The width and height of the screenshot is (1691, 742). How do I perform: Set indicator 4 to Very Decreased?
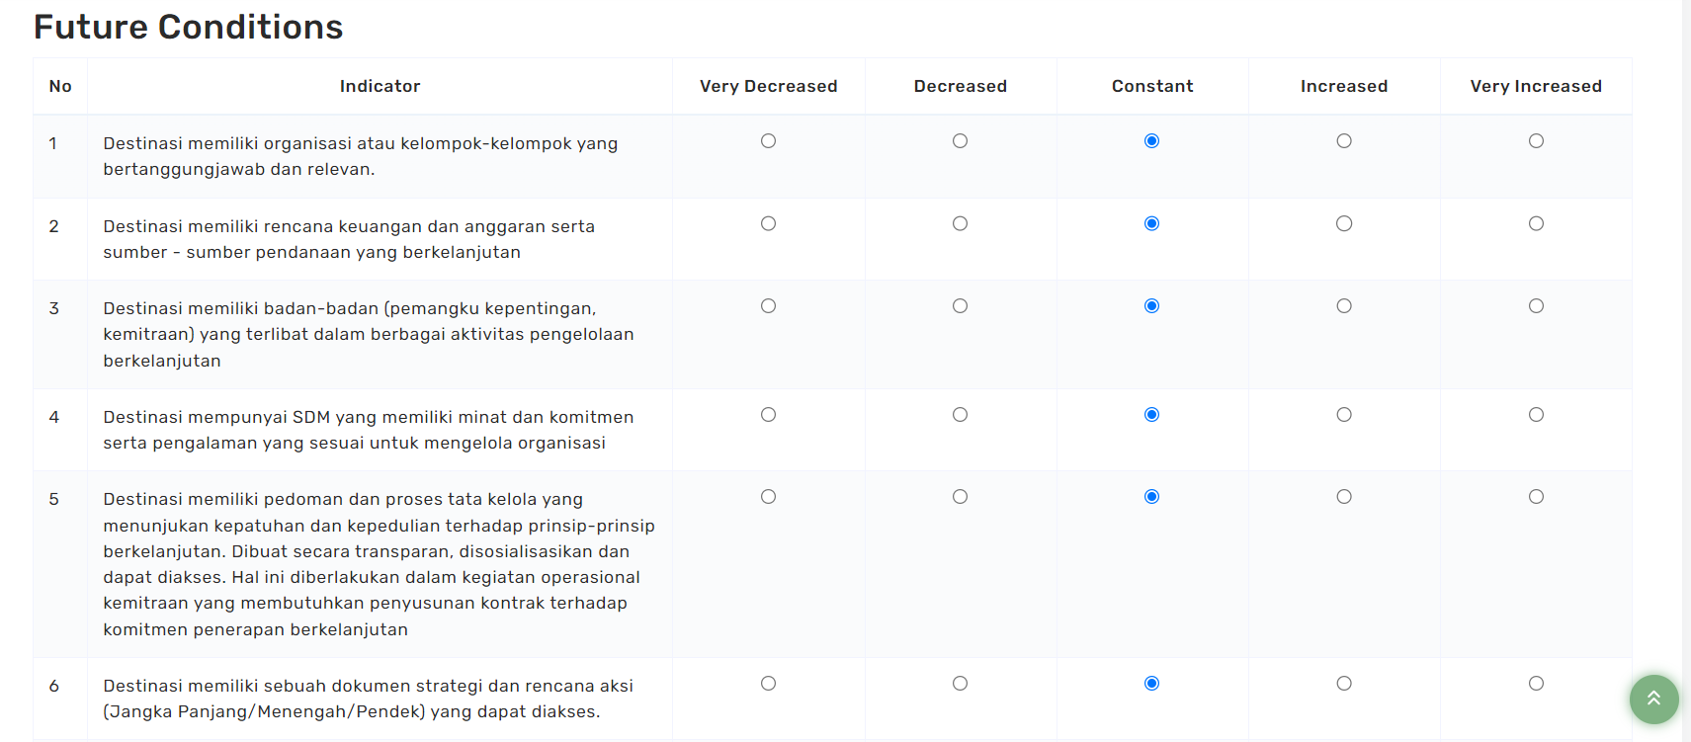coord(768,415)
